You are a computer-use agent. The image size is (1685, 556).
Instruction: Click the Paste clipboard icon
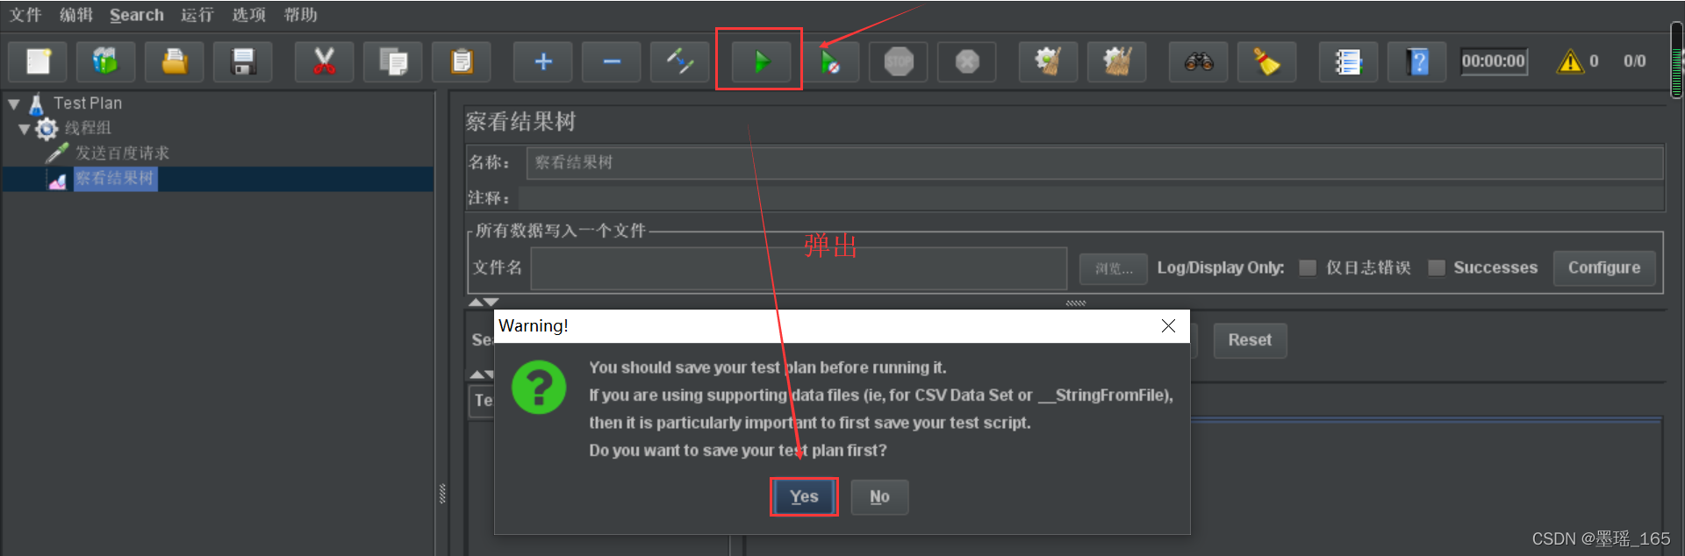click(461, 61)
